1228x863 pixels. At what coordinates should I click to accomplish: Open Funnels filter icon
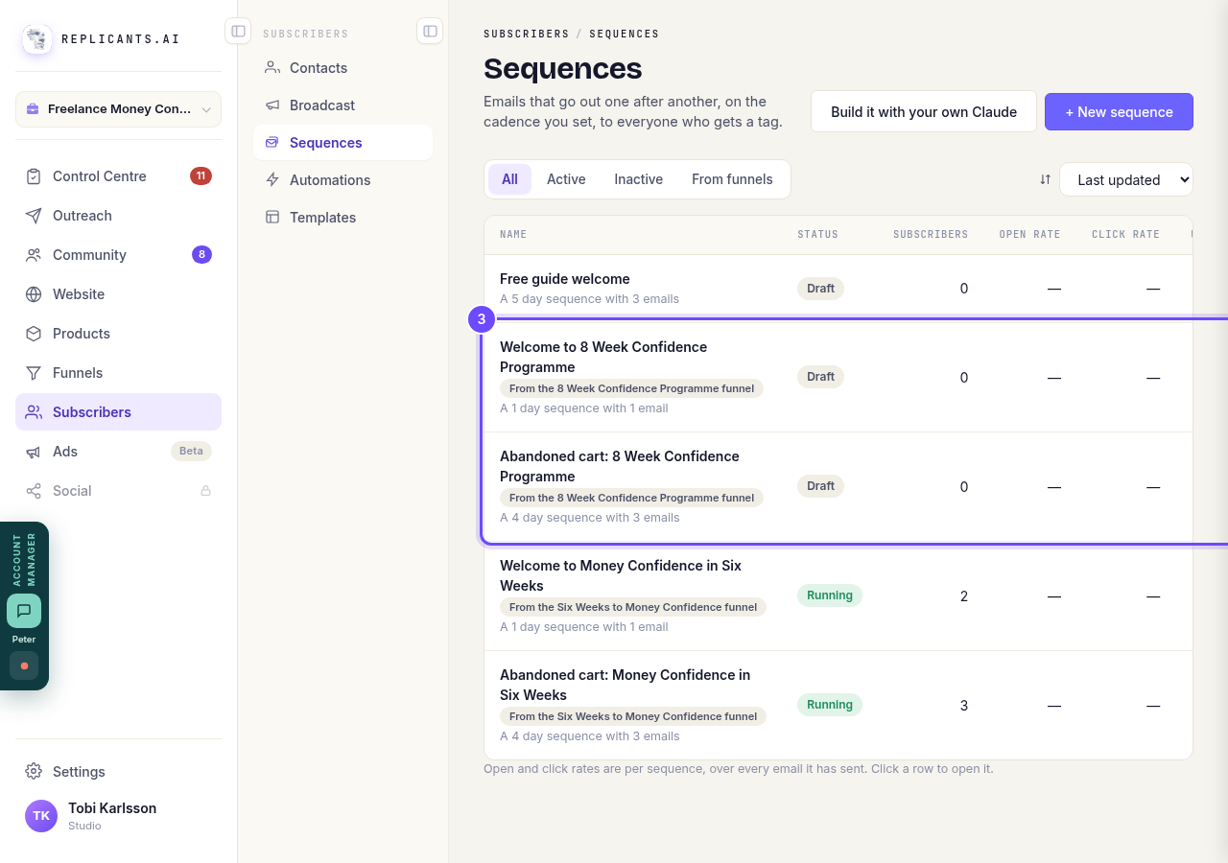[34, 373]
